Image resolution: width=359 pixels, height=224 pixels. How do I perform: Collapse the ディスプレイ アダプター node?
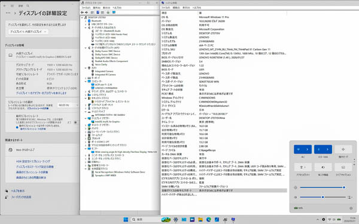[86, 118]
